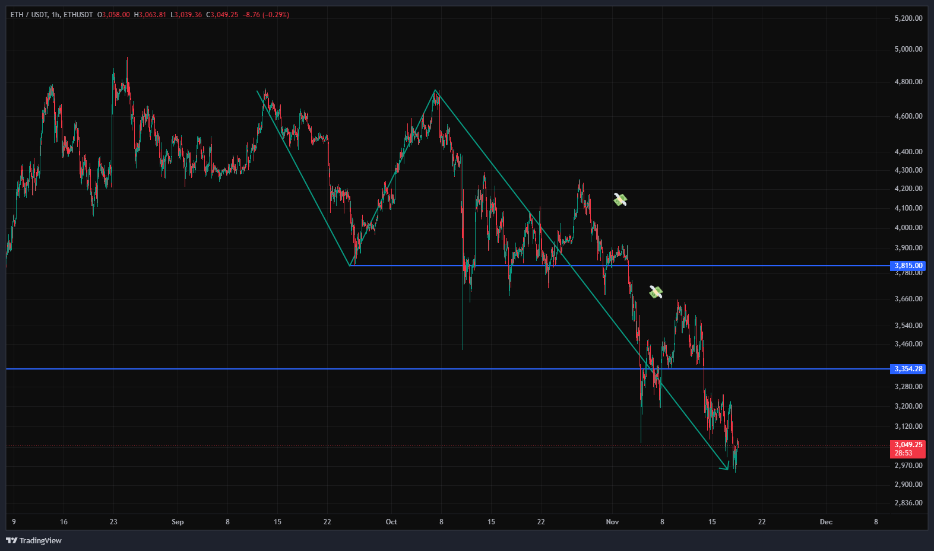Viewport: 934px width, 551px height.
Task: Click the upper money emoji icon on the chart
Action: point(620,200)
